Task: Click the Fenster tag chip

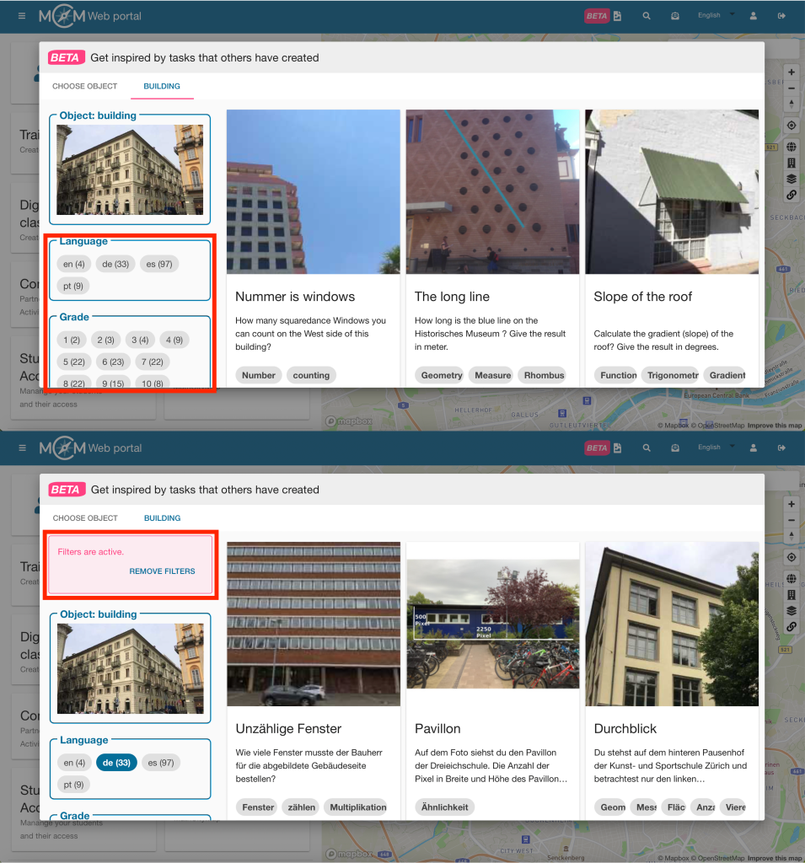Action: click(x=258, y=807)
